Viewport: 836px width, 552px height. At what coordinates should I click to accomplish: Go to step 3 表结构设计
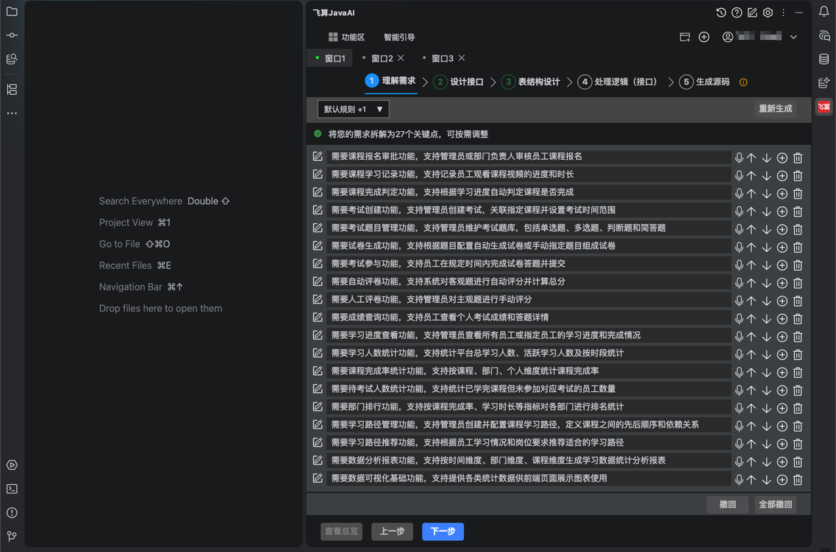[x=530, y=82]
